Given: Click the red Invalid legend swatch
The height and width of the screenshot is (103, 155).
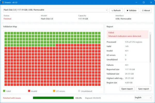Looking at the screenshot, I should (29, 91).
